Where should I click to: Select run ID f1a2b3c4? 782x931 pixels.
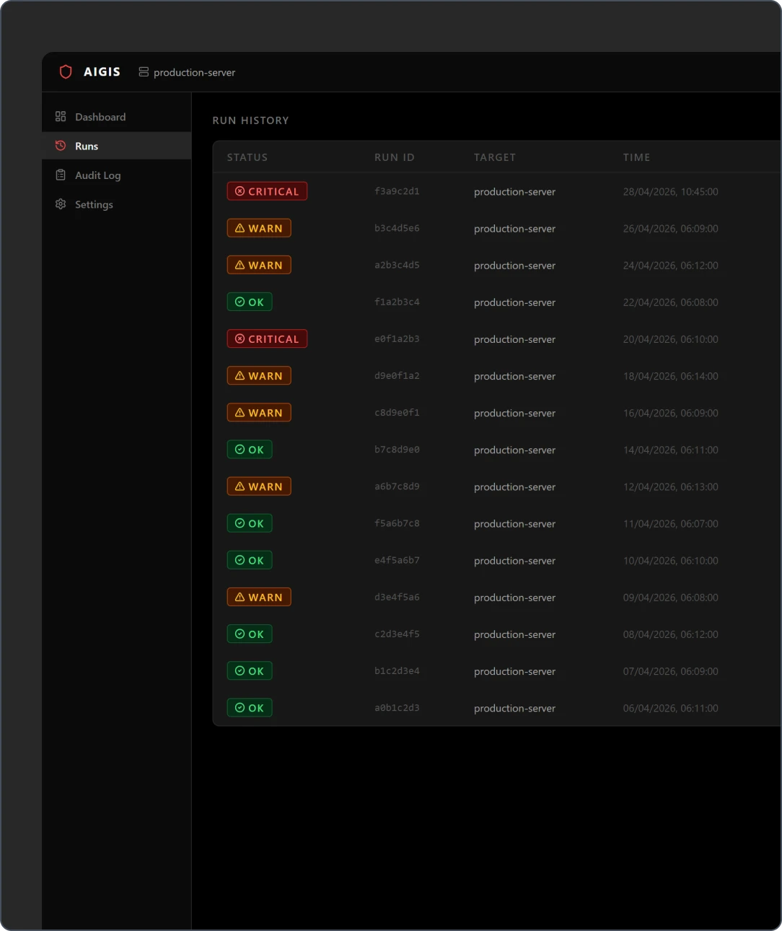point(397,302)
